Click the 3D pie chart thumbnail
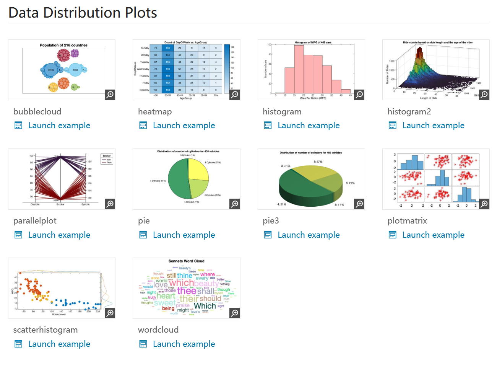Viewport: 497px width, 377px height. pyautogui.click(x=311, y=179)
